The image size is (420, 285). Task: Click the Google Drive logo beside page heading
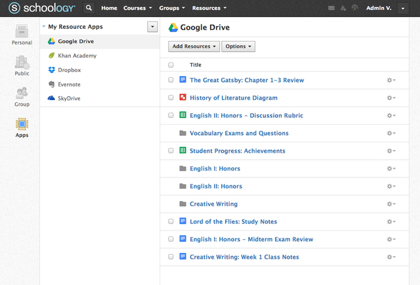[x=173, y=28]
